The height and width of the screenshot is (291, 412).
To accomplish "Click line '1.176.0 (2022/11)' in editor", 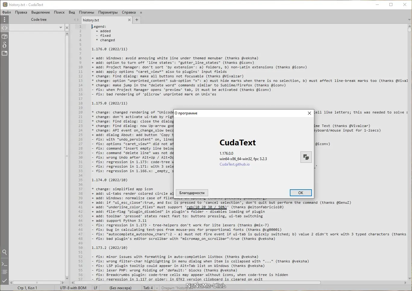I will click(x=109, y=49).
